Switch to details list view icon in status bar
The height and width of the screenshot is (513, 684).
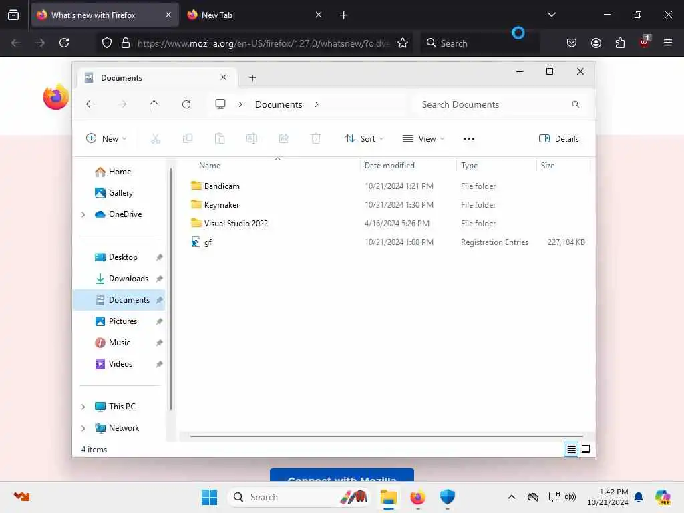click(571, 449)
